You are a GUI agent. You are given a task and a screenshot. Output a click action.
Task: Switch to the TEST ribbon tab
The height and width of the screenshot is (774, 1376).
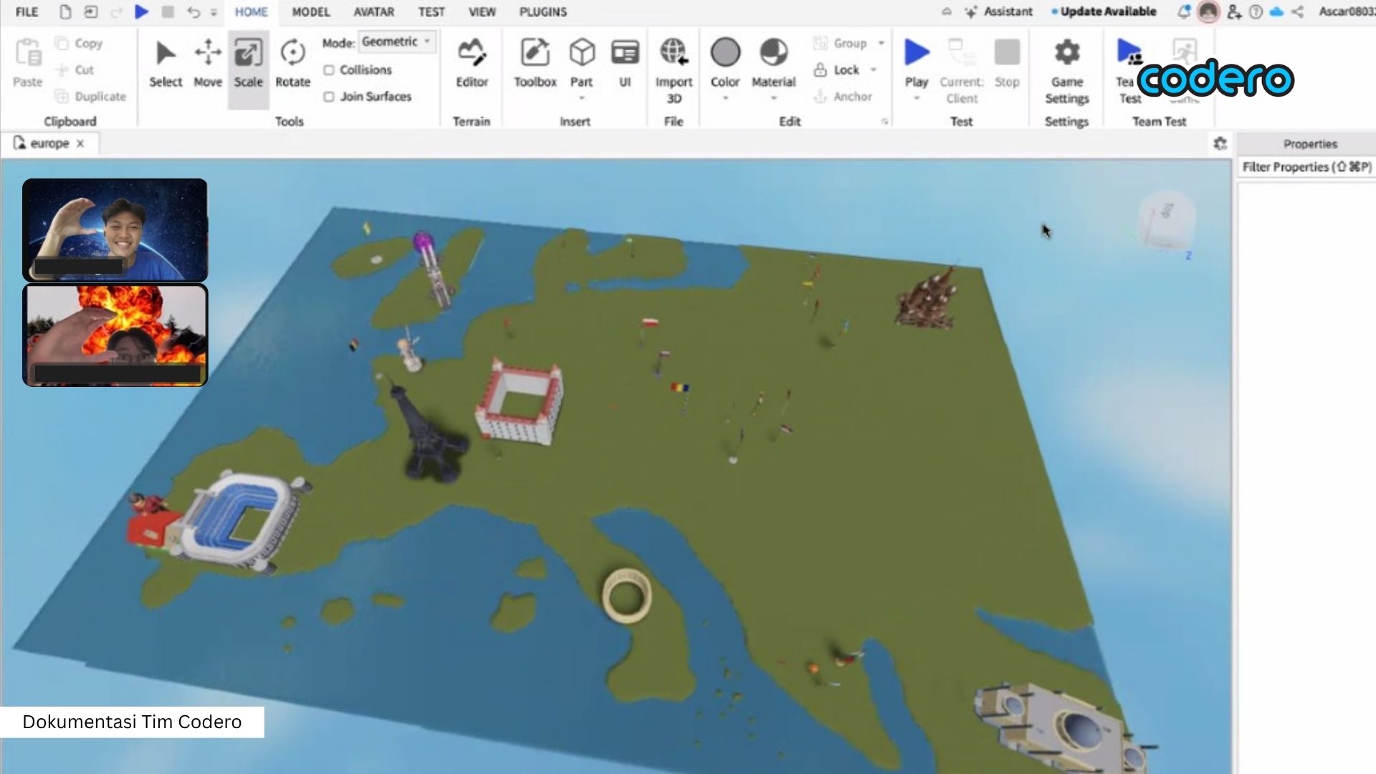431,12
